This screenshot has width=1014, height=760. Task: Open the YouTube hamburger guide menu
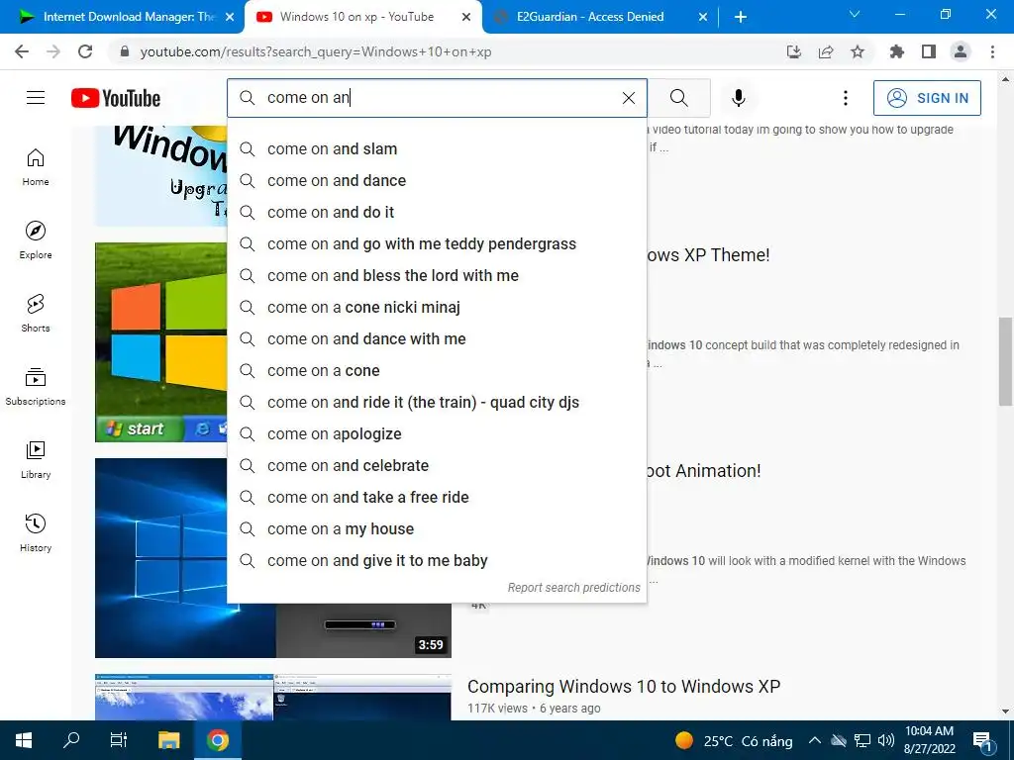click(x=36, y=98)
